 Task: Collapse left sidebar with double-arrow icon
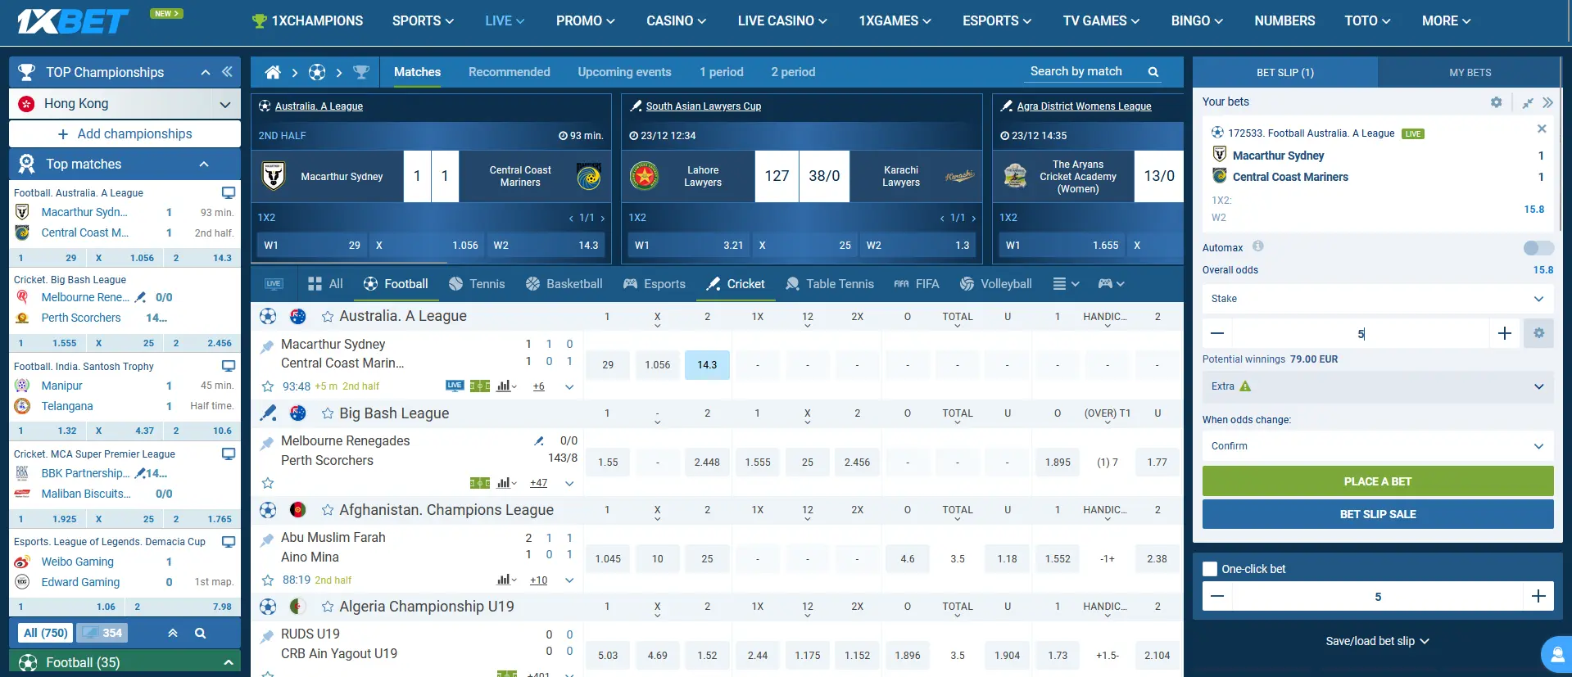[x=228, y=72]
